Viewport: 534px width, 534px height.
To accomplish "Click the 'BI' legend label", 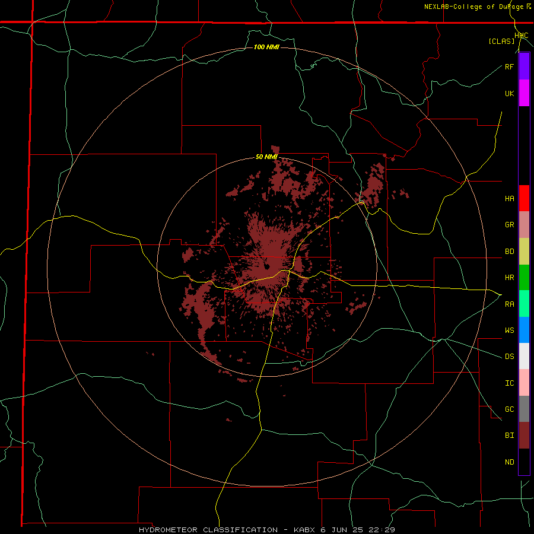I will click(509, 436).
